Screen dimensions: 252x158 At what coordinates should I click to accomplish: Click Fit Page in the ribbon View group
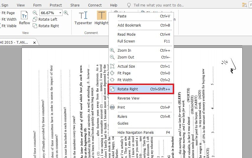8,13
